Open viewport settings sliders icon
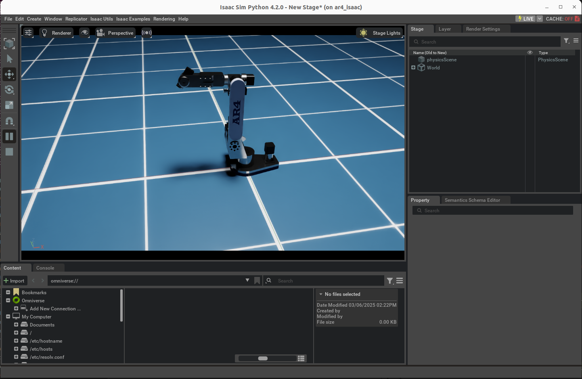The height and width of the screenshot is (379, 582). 28,33
